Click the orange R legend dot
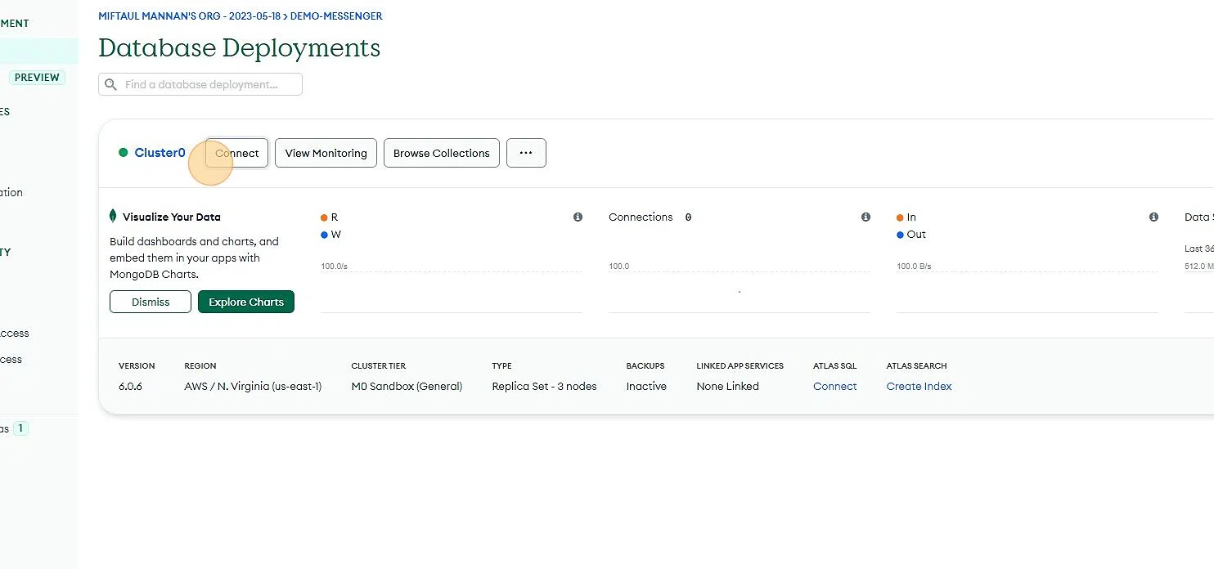 tap(325, 217)
